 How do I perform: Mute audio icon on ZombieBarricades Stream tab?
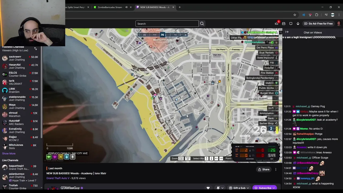[x=126, y=7]
